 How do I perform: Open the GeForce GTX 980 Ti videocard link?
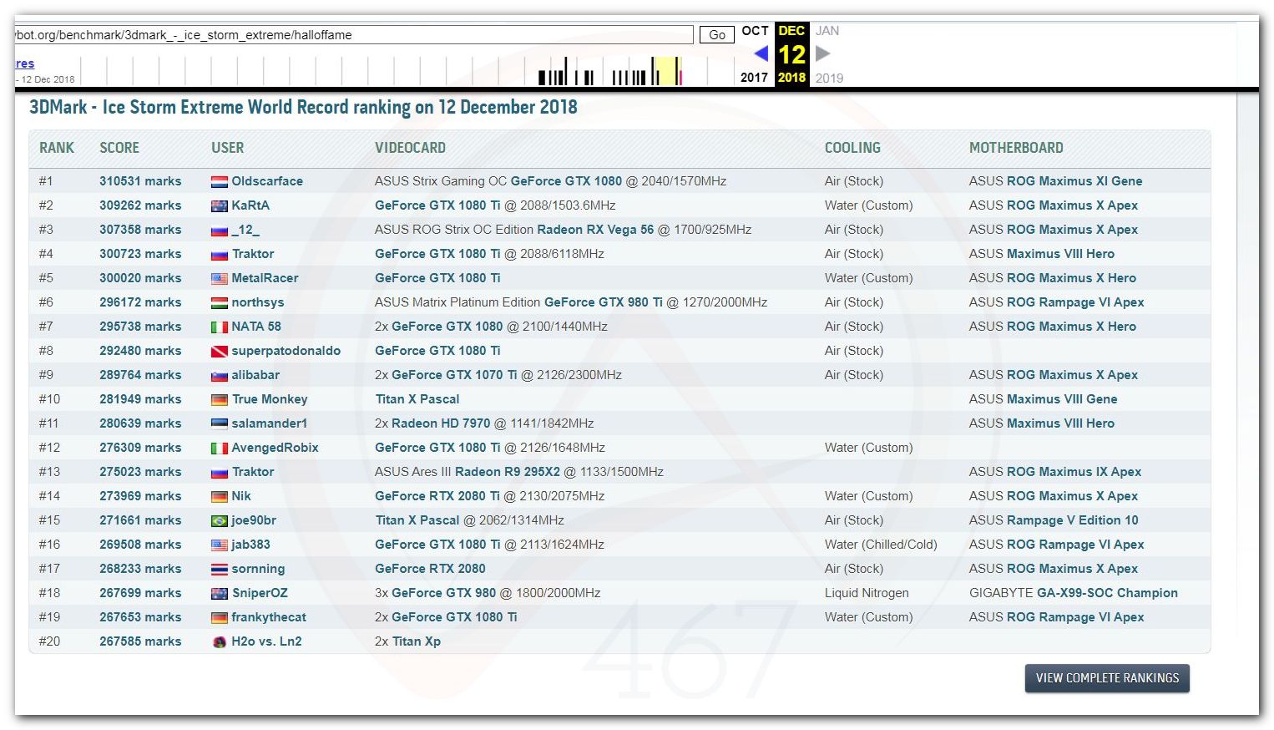click(x=604, y=302)
